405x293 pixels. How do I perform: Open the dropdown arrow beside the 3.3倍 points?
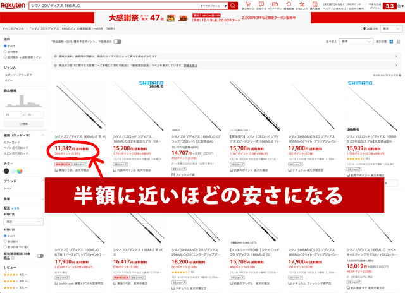[x=402, y=6]
